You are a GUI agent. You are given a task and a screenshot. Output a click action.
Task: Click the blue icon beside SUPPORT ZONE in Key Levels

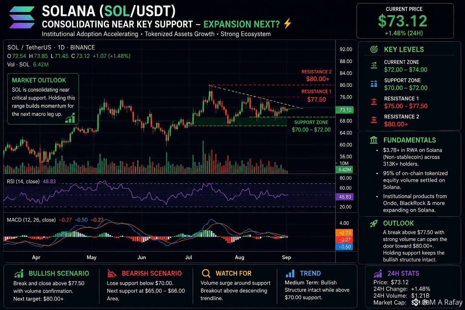374,84
